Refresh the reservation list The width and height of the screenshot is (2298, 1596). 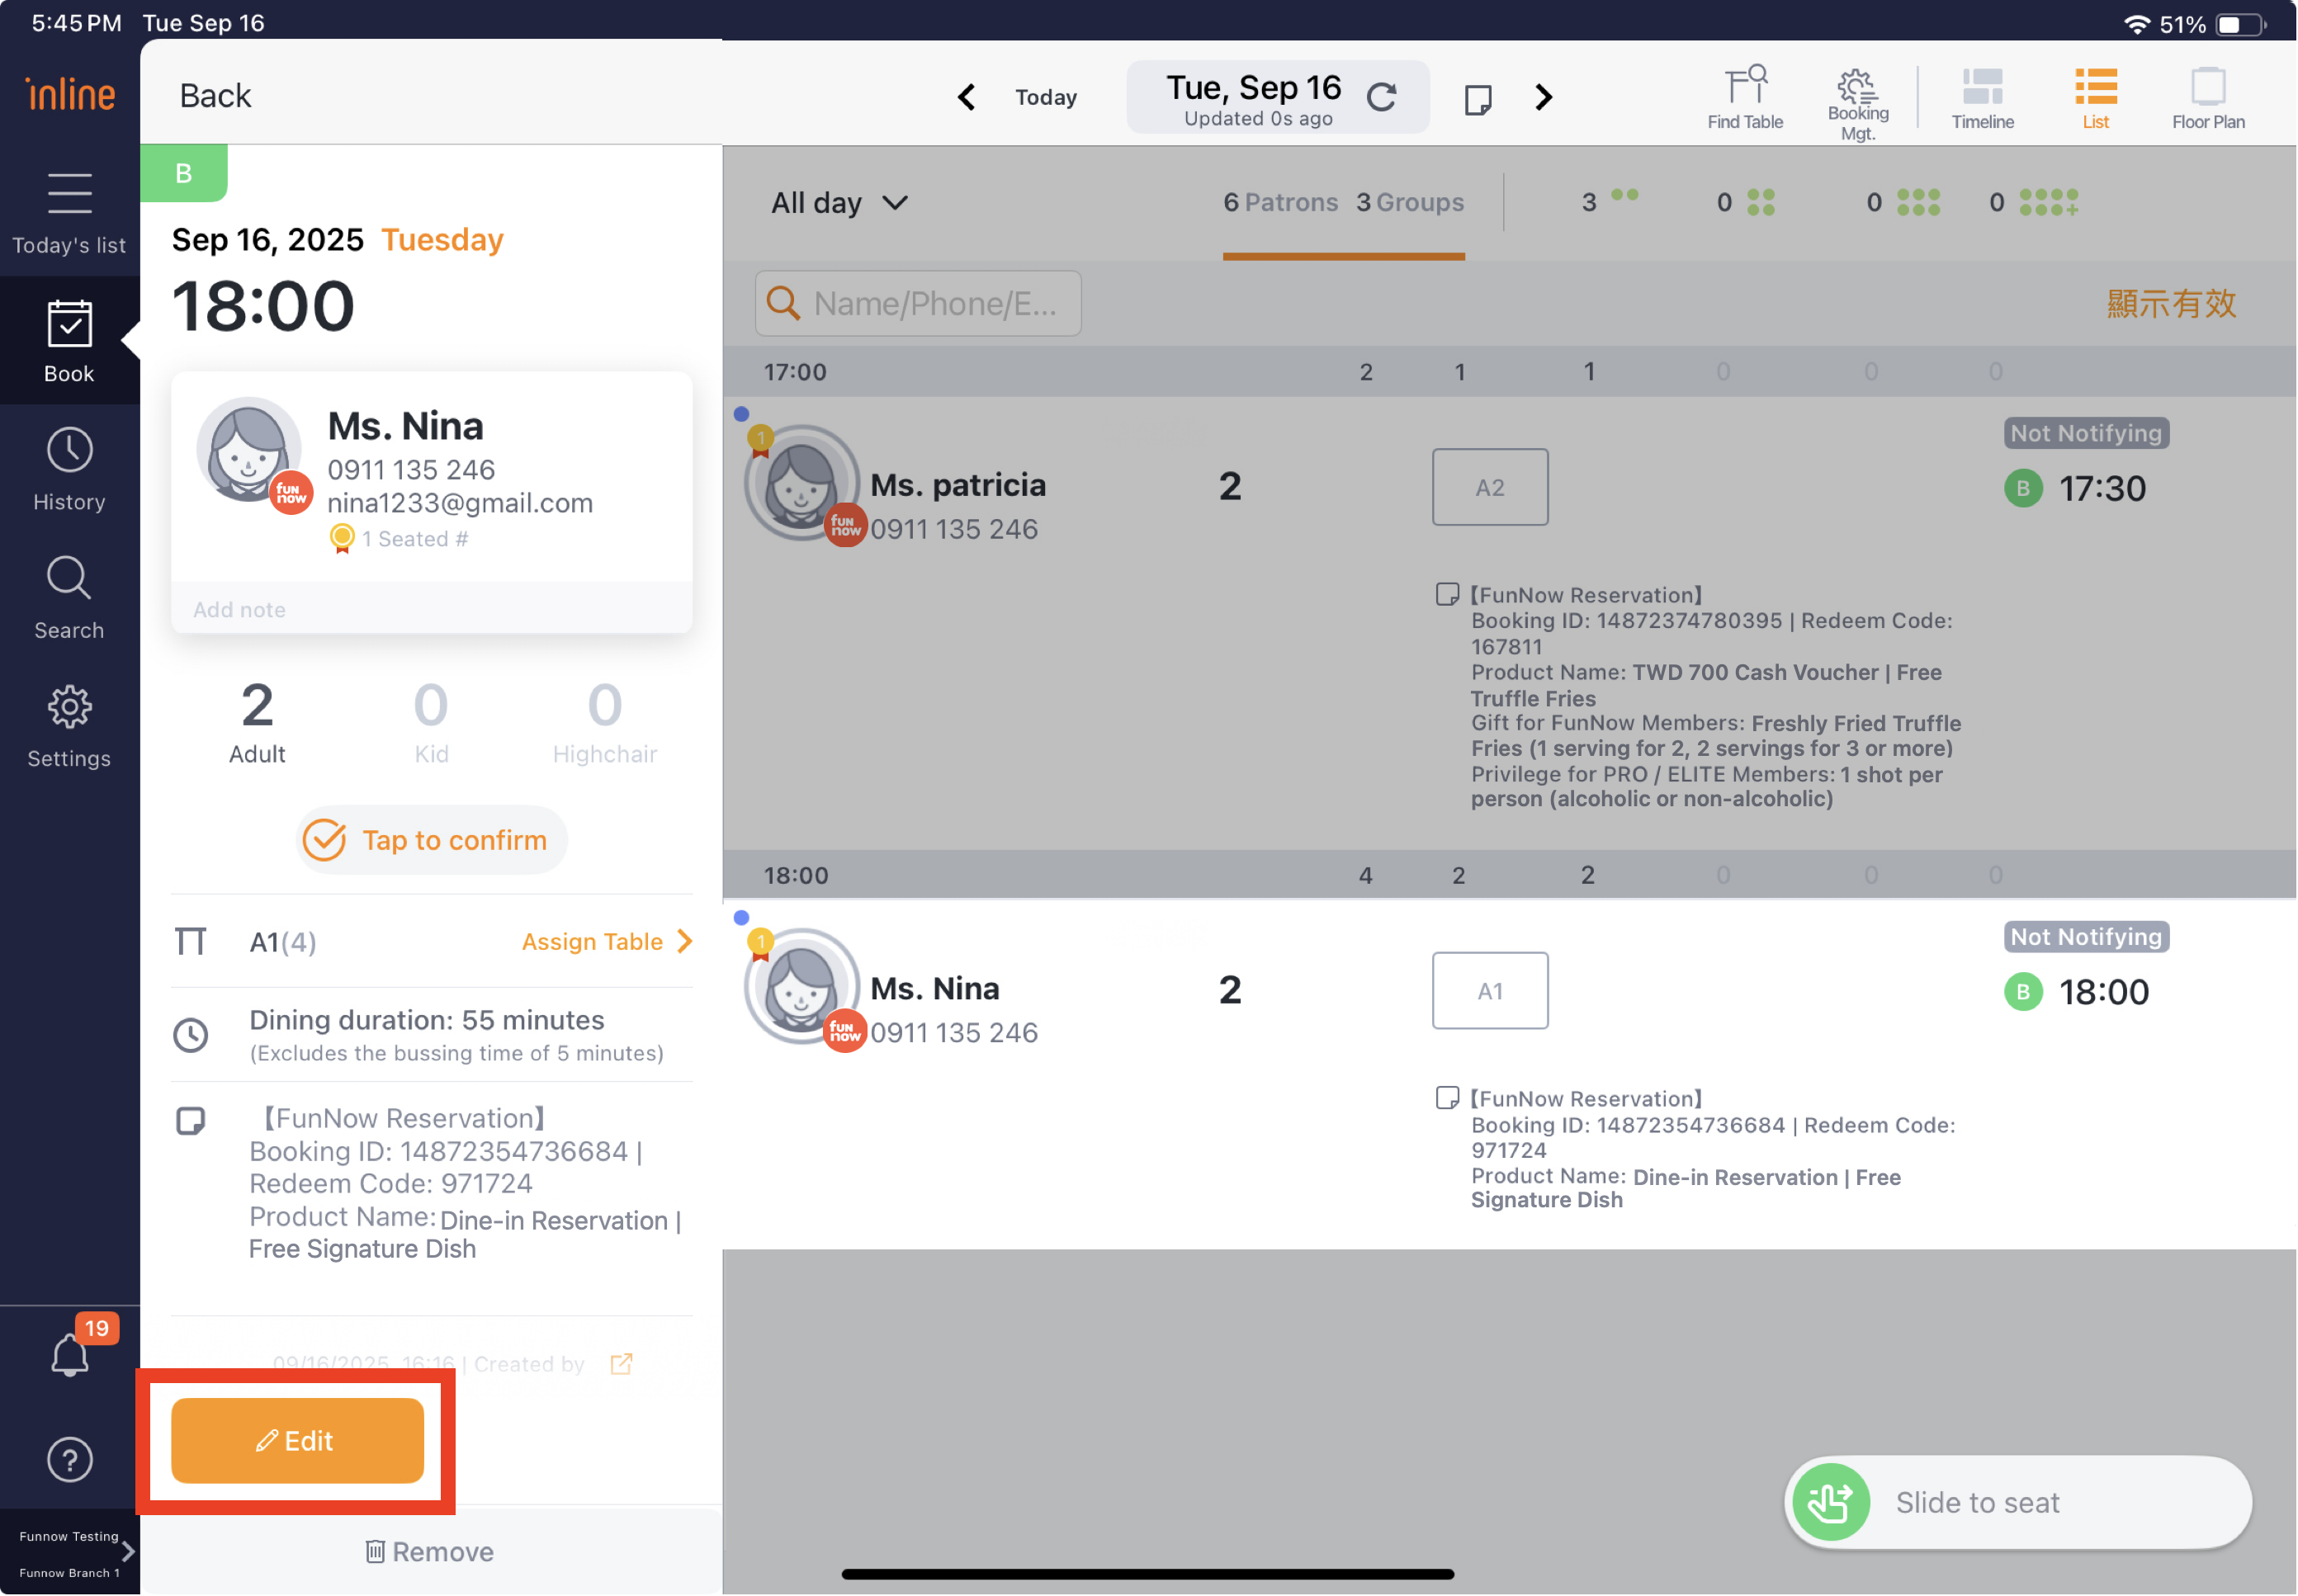(x=1381, y=97)
